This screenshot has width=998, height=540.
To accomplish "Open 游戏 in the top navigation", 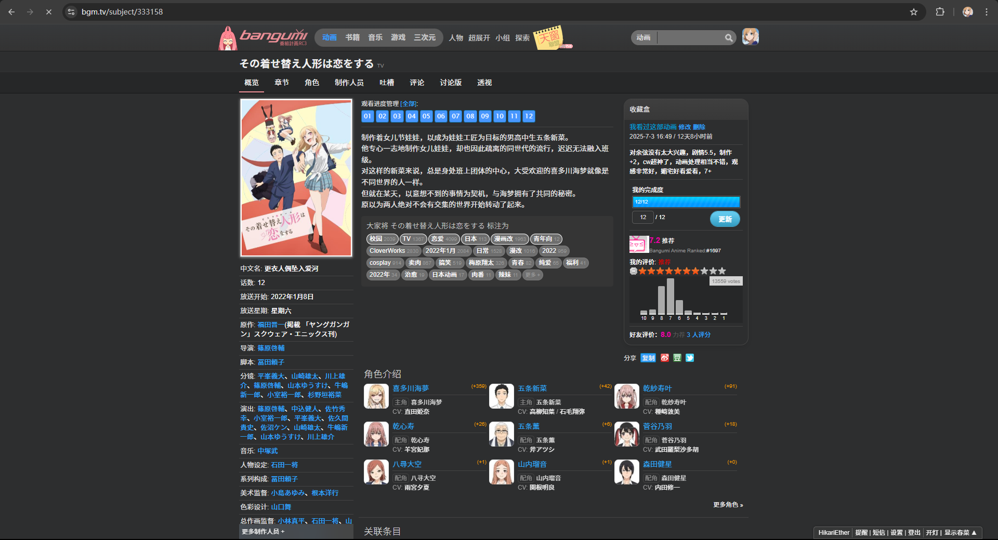I will point(398,37).
